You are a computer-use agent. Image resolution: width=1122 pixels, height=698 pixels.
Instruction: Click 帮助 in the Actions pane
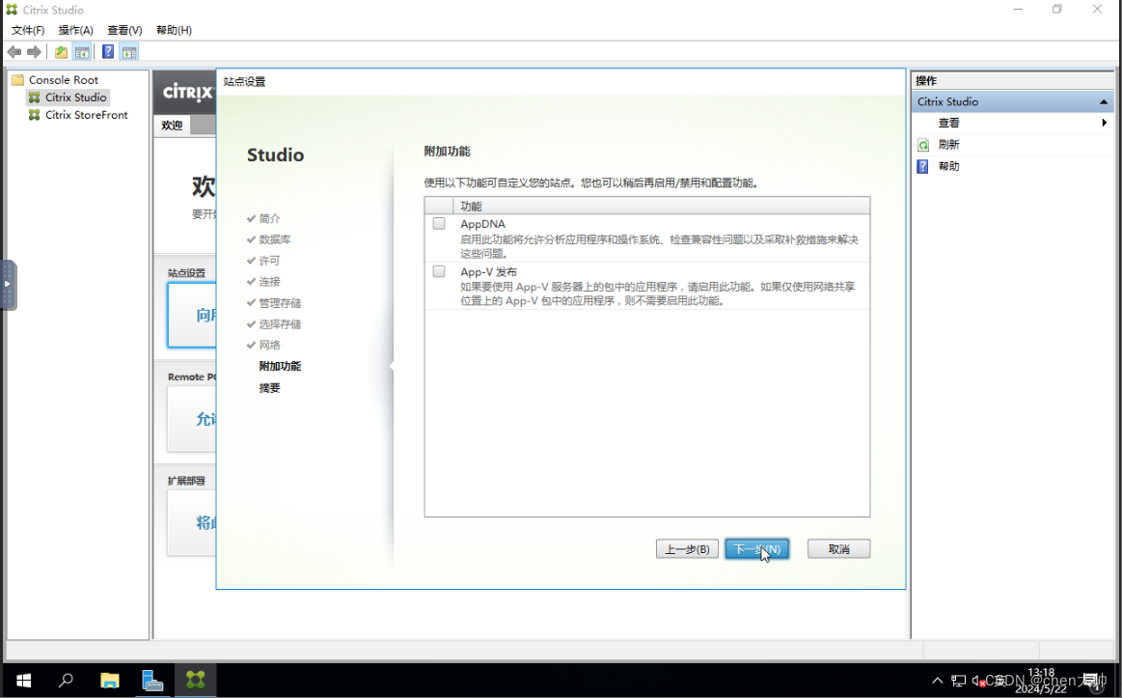click(x=949, y=166)
